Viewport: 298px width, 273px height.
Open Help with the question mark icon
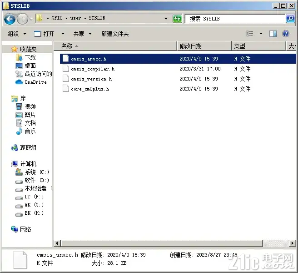click(285, 34)
